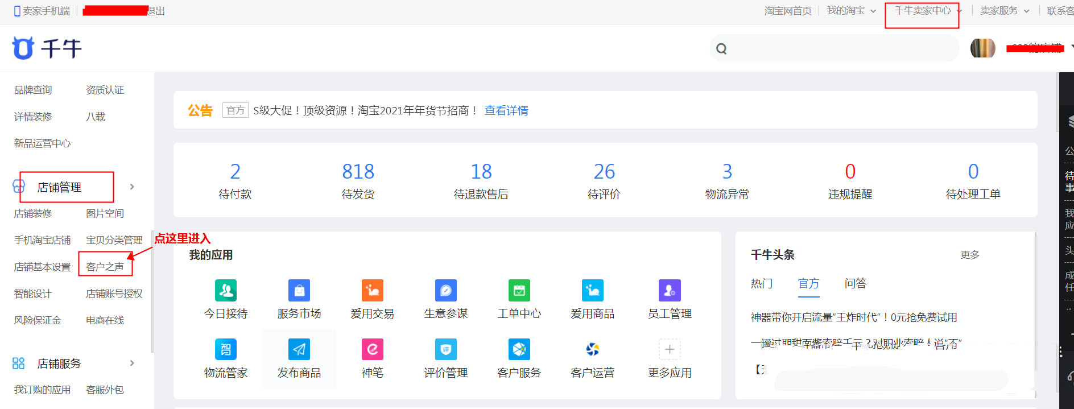The width and height of the screenshot is (1074, 409).
Task: Expand the 店铺管理 chevron
Action: [x=132, y=187]
